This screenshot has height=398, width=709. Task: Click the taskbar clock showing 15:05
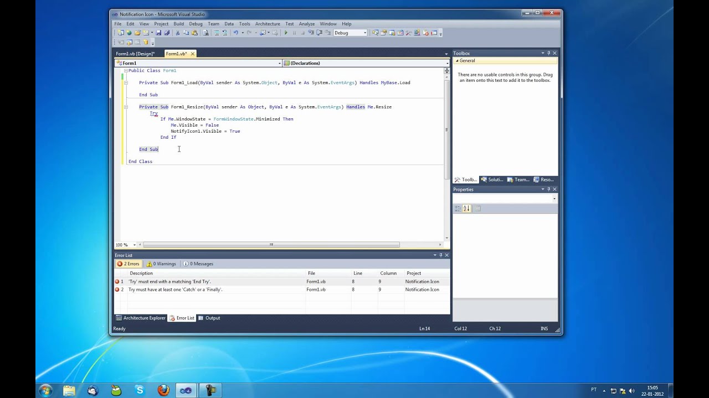(x=652, y=391)
